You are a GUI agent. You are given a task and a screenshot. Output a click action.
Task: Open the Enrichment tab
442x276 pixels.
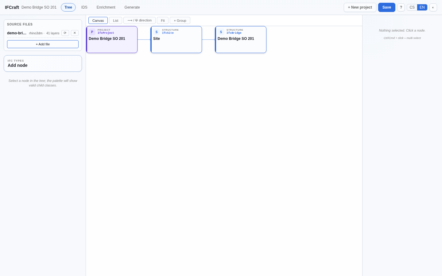click(106, 7)
